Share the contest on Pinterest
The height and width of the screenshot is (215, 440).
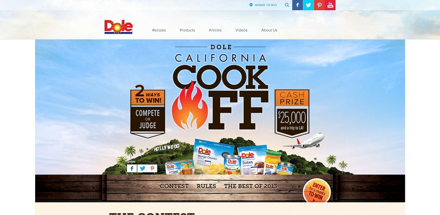pos(152,168)
